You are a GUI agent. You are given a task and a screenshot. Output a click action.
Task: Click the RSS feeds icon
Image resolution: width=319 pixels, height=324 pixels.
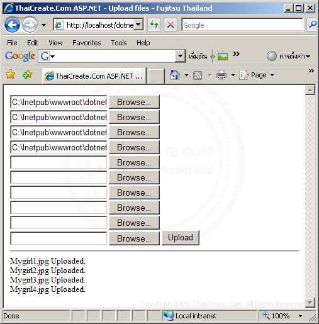198,75
